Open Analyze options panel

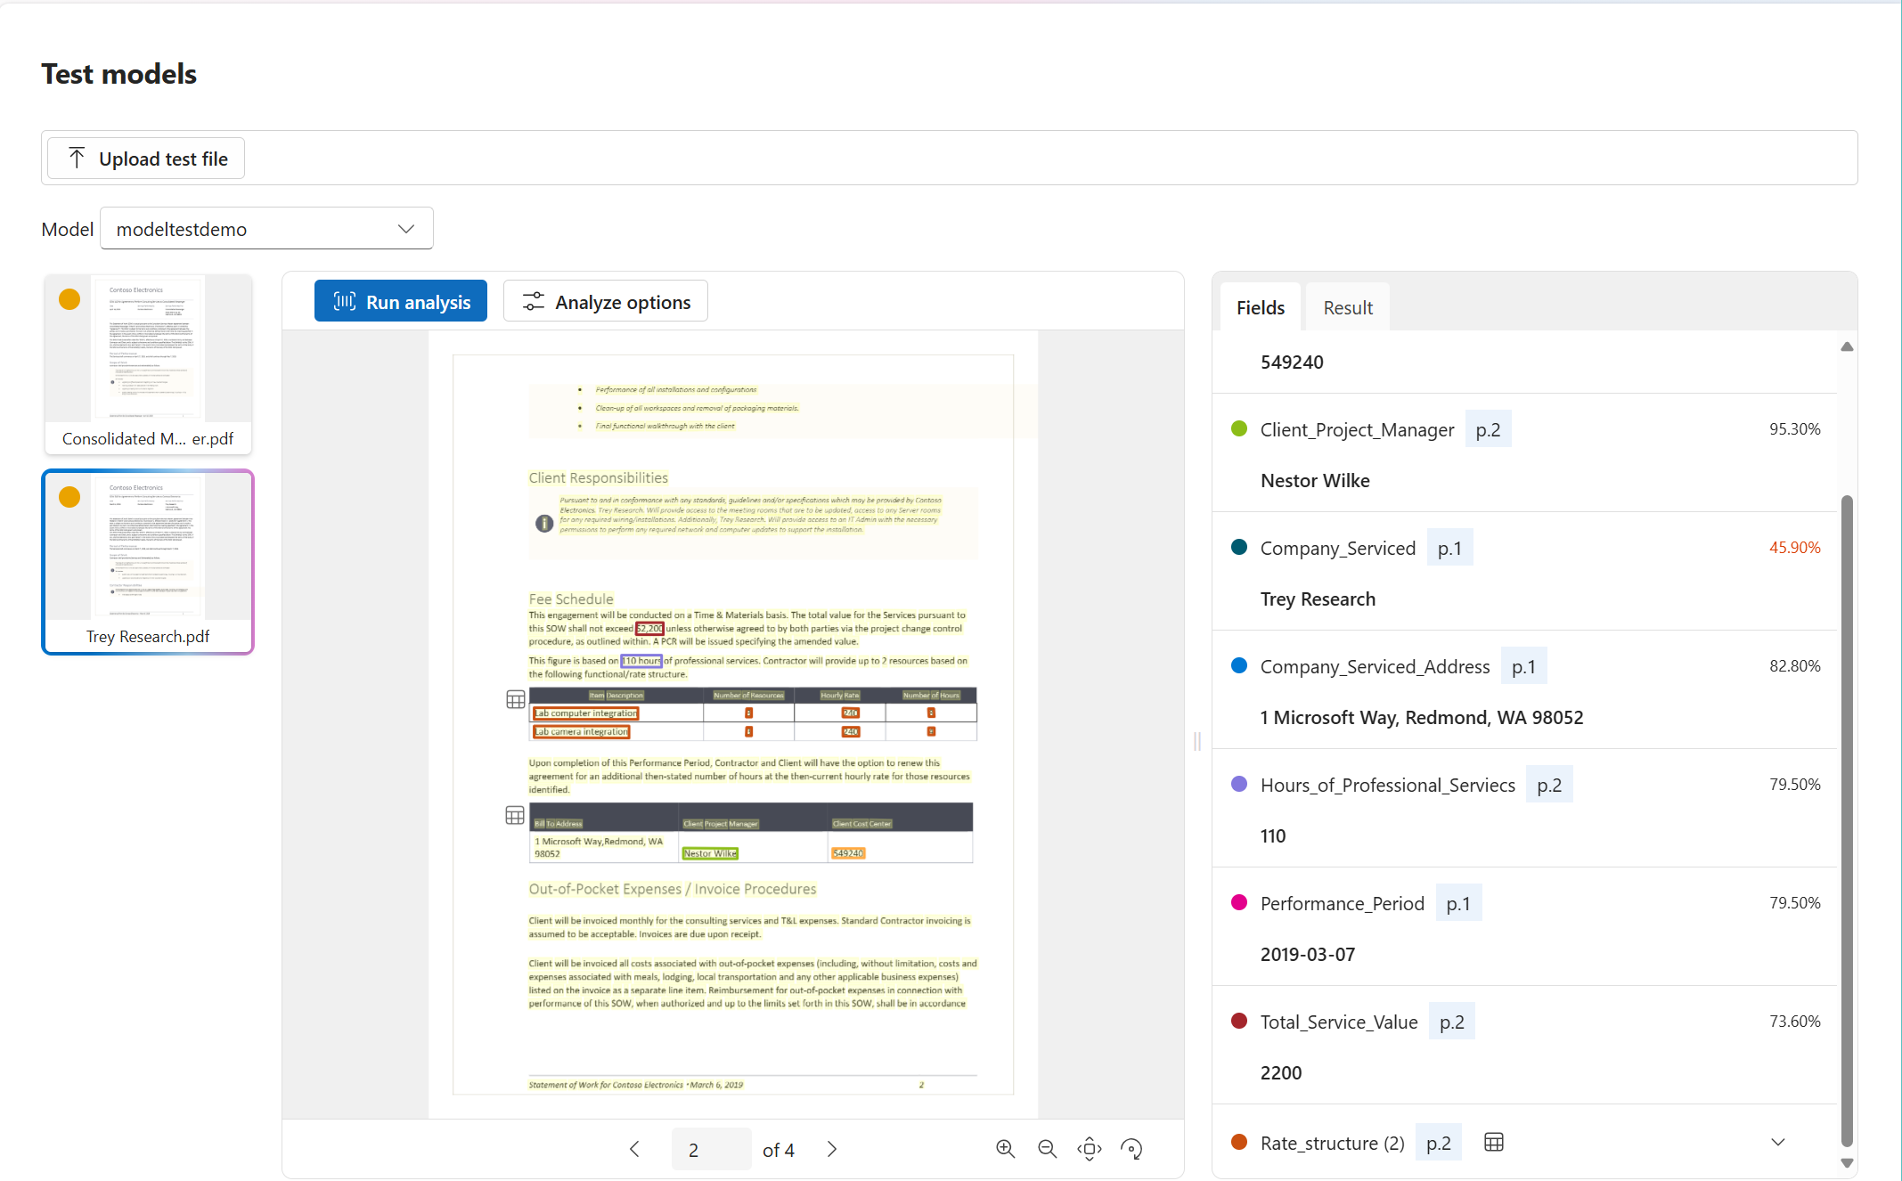pos(607,302)
